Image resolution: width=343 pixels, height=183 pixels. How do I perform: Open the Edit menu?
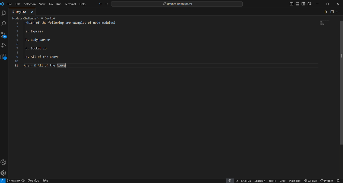click(x=18, y=4)
